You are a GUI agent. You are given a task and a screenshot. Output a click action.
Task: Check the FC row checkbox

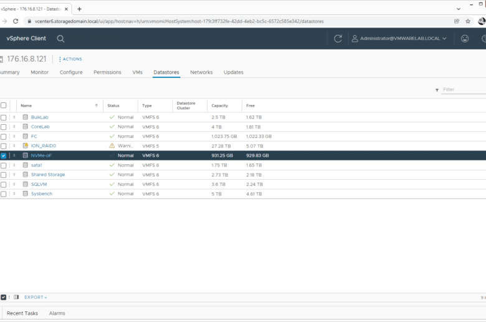click(x=3, y=137)
